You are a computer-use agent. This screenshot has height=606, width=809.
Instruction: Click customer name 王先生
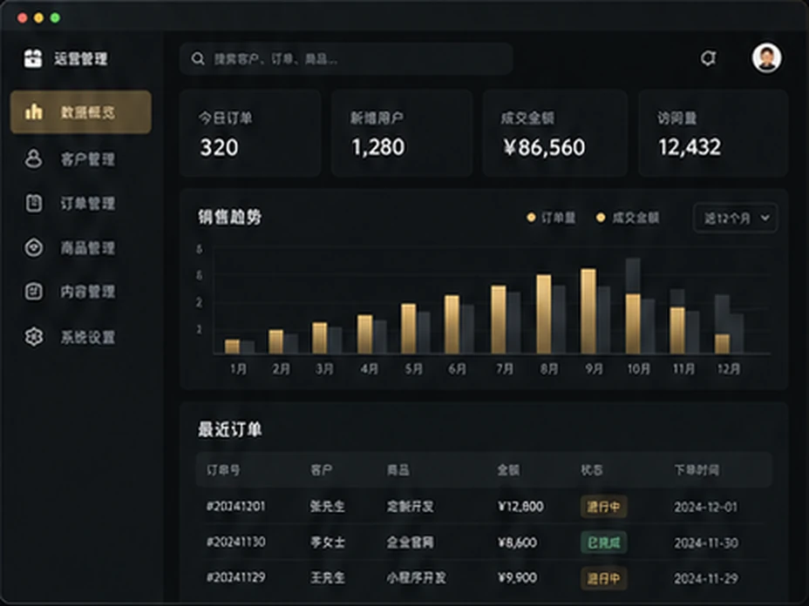coord(328,577)
